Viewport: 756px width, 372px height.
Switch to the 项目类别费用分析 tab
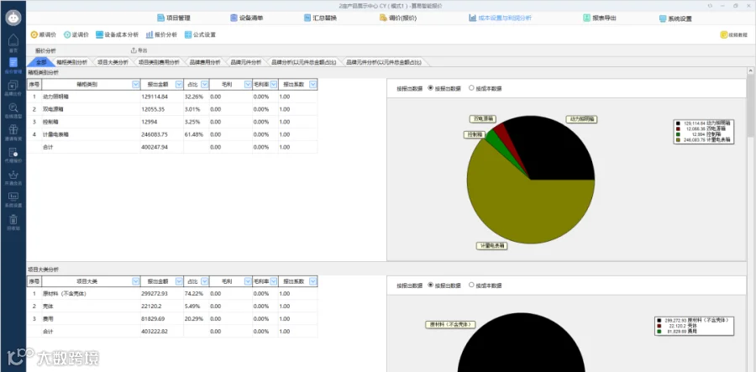(x=159, y=62)
